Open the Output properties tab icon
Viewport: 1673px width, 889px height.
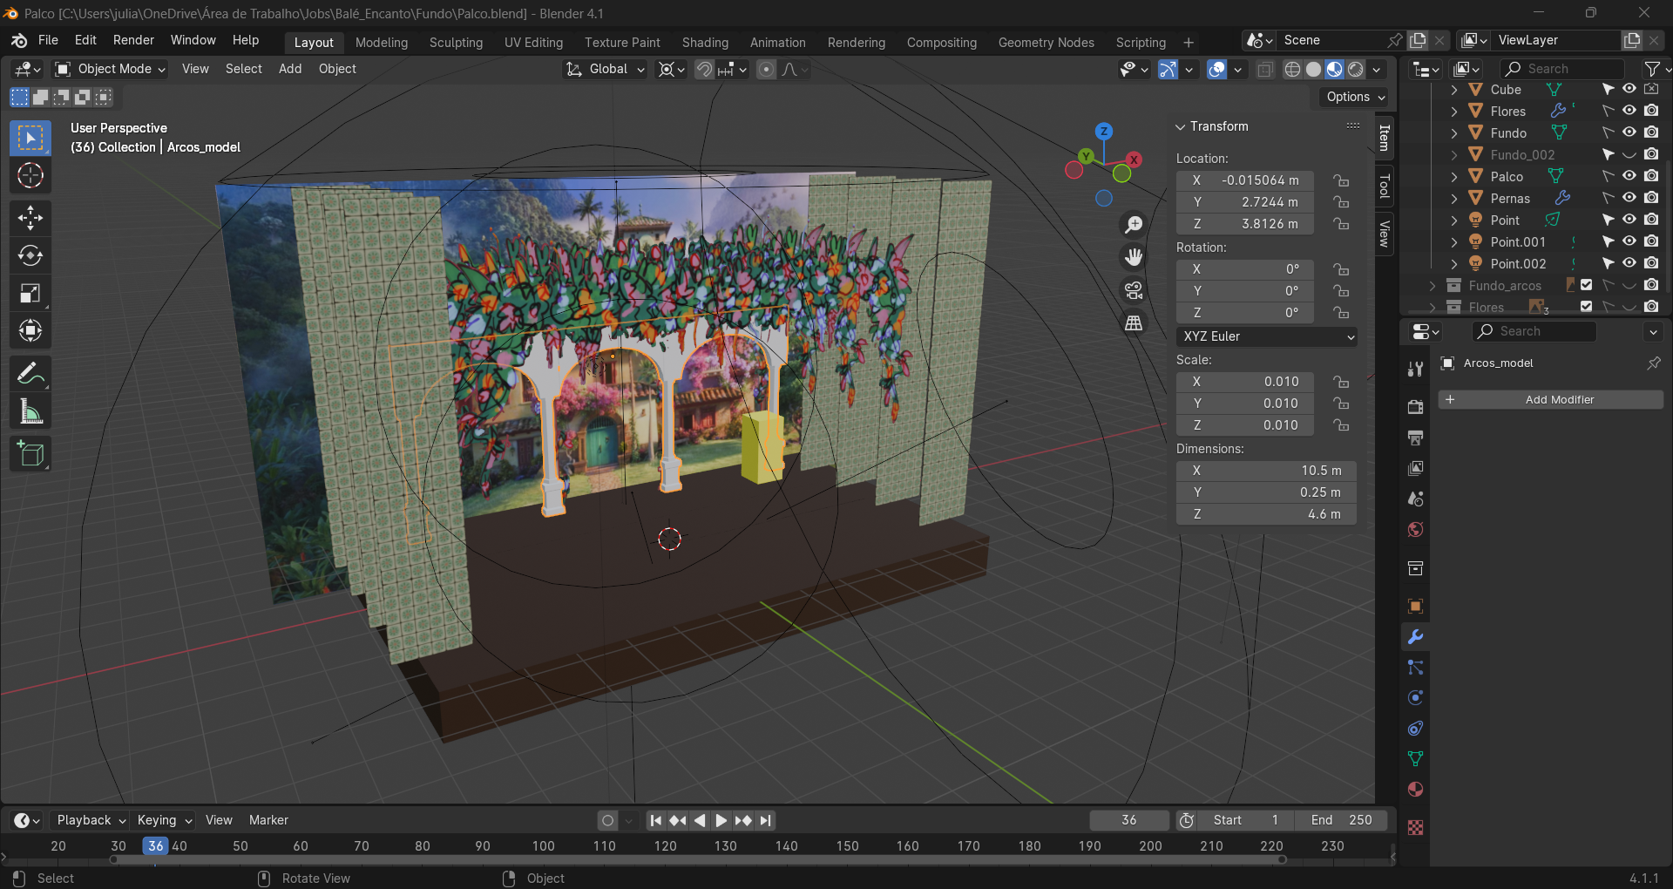[x=1416, y=438]
